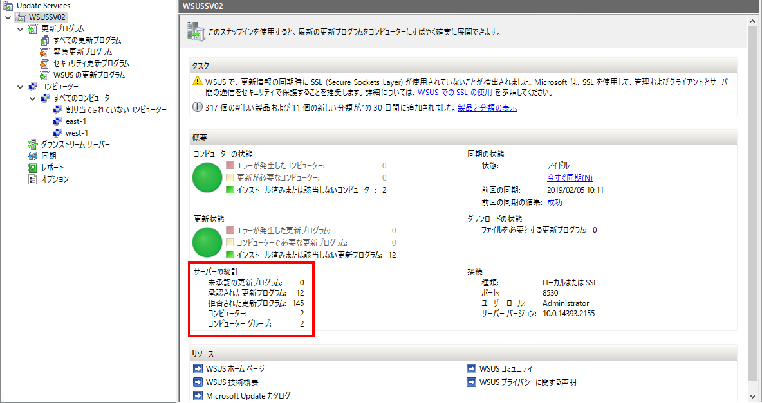Click the 同期 node icon

pos(33,156)
